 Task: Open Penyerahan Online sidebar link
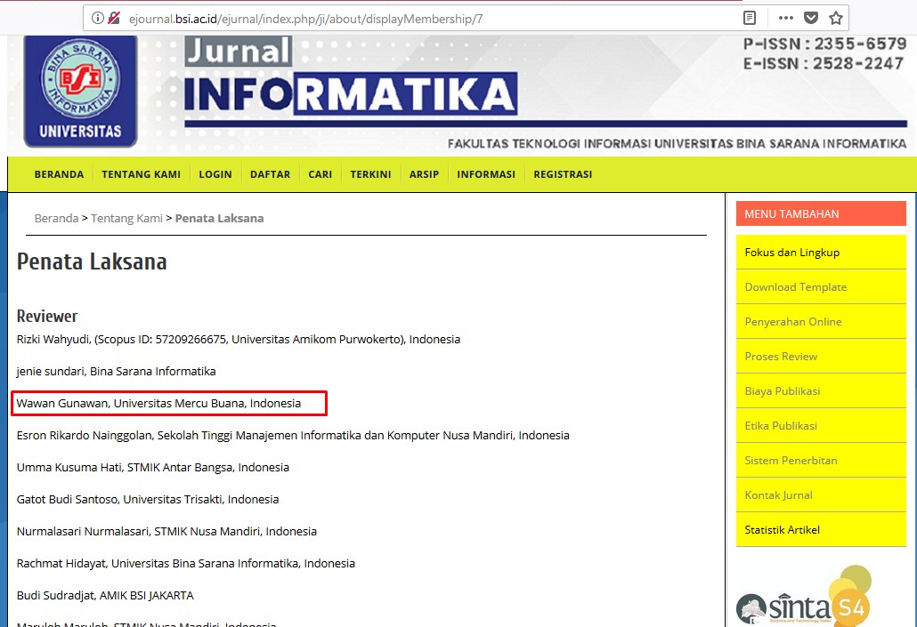pyautogui.click(x=821, y=321)
